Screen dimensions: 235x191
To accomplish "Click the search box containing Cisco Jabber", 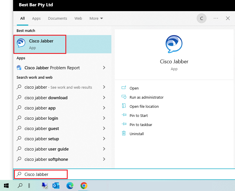I will point(124,174).
